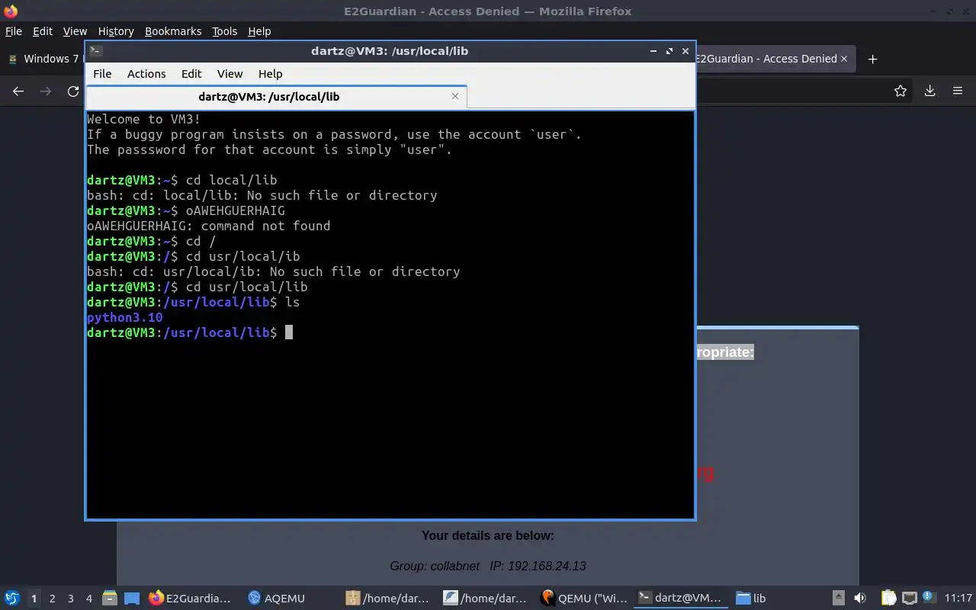Click 'oAWEHGUERHAIG: command not found' output line
This screenshot has width=976, height=610.
click(x=209, y=226)
